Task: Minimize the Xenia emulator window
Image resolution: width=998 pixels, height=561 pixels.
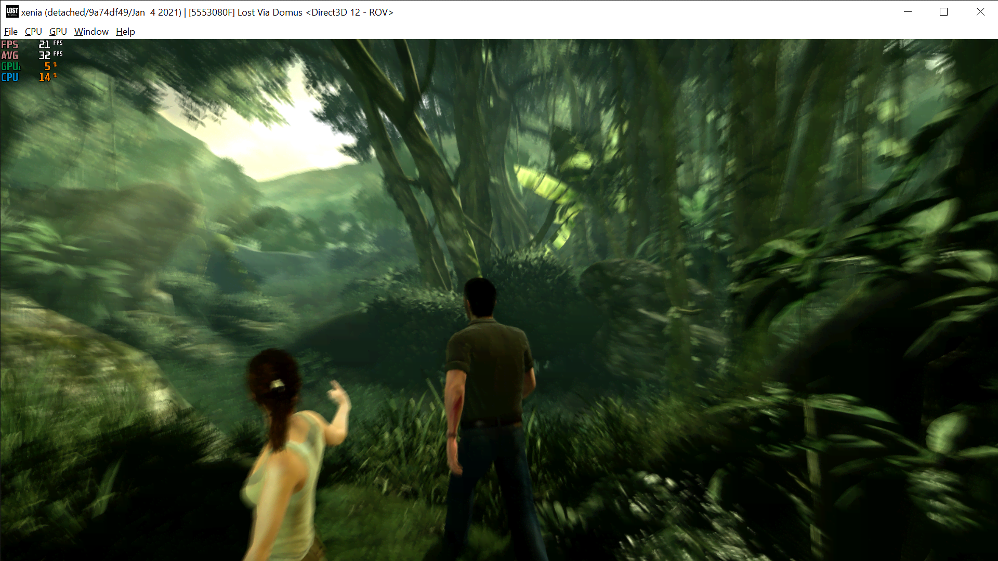Action: point(907,11)
